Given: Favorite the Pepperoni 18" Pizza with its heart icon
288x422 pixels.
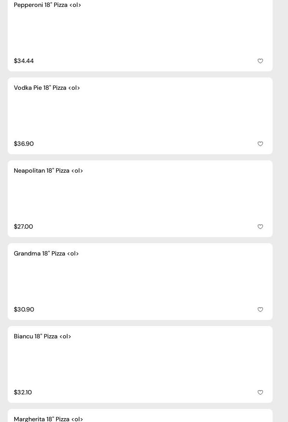Looking at the screenshot, I should click(x=260, y=61).
